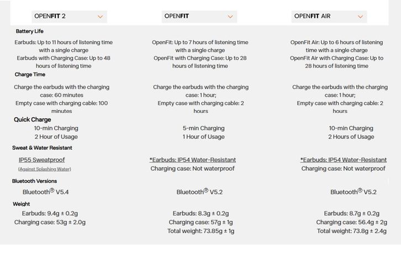This screenshot has height=272, width=401.
Task: Click the Quick Charge section heading
Action: click(x=32, y=119)
